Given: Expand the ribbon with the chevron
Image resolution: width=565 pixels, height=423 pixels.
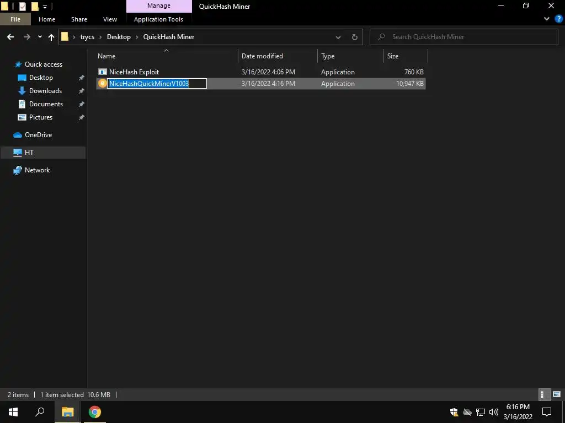Looking at the screenshot, I should tap(547, 19).
